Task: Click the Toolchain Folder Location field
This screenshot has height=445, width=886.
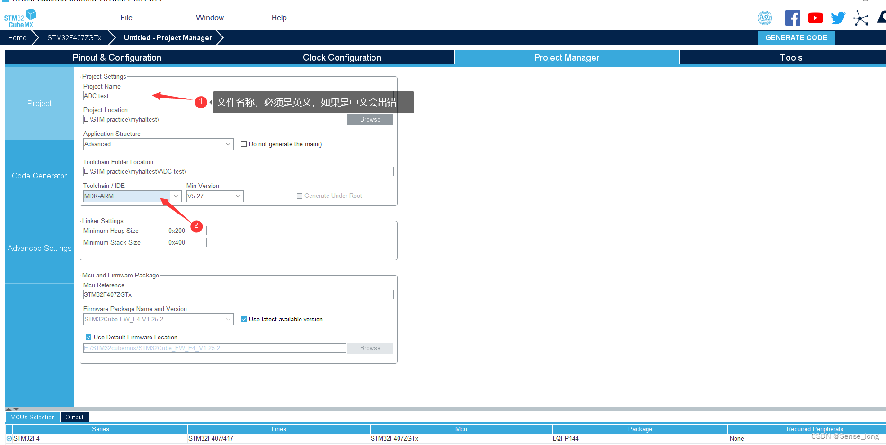Action: coord(238,171)
